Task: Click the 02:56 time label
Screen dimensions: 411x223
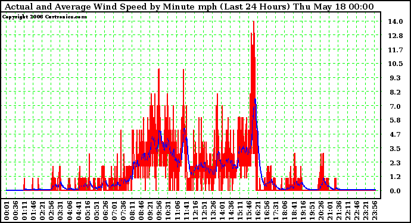Action: coord(51,211)
